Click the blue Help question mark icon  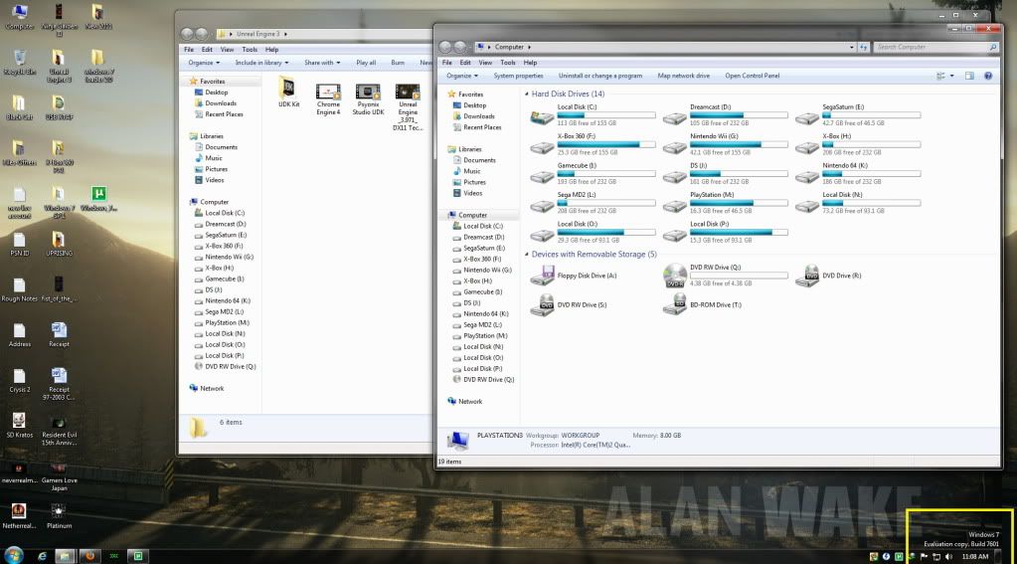[988, 76]
